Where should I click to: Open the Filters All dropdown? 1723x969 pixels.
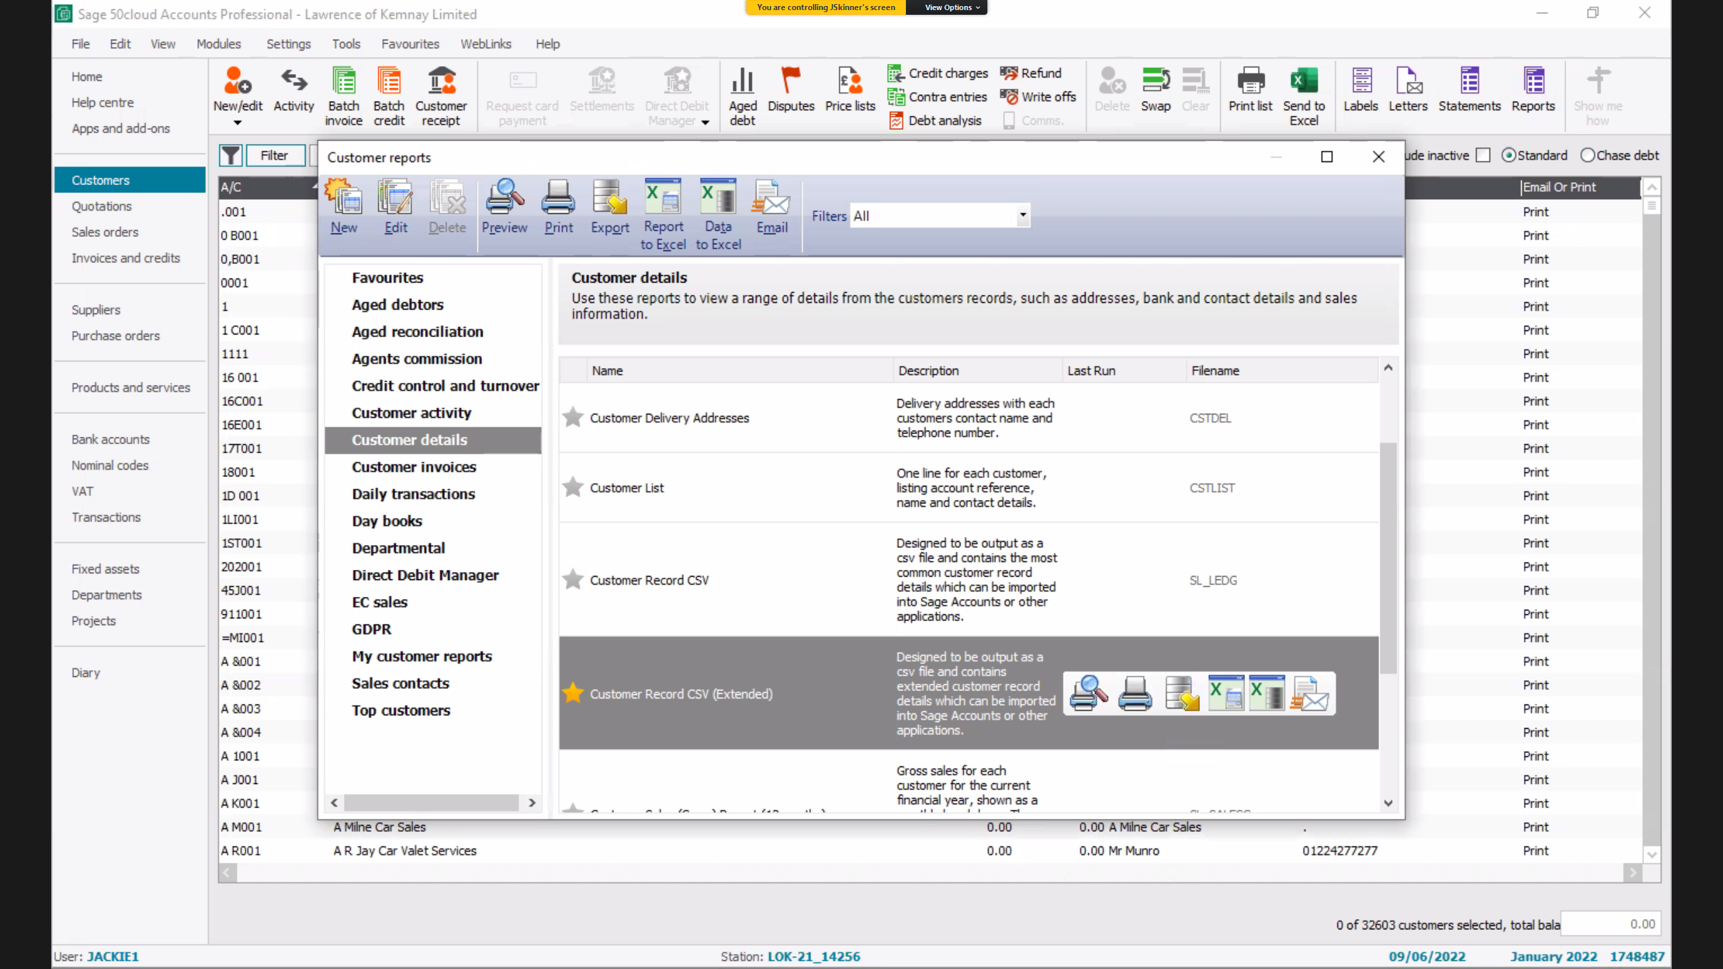1022,215
